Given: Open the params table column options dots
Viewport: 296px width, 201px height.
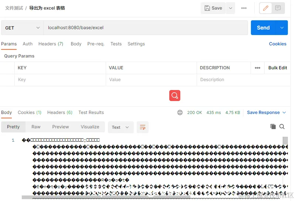Looking at the screenshot, I should [x=258, y=68].
